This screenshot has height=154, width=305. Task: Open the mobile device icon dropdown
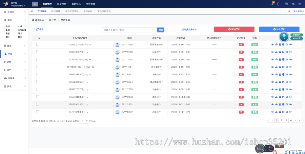(279, 4)
